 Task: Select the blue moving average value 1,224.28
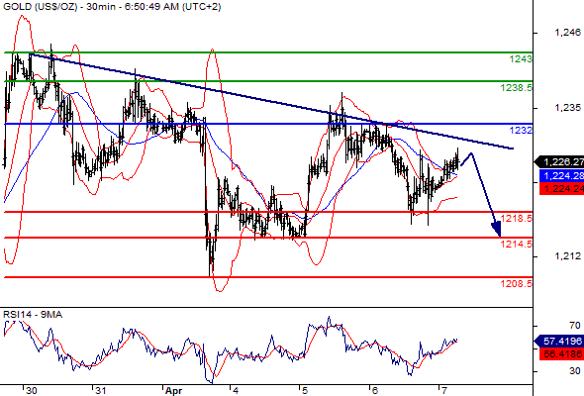click(561, 175)
